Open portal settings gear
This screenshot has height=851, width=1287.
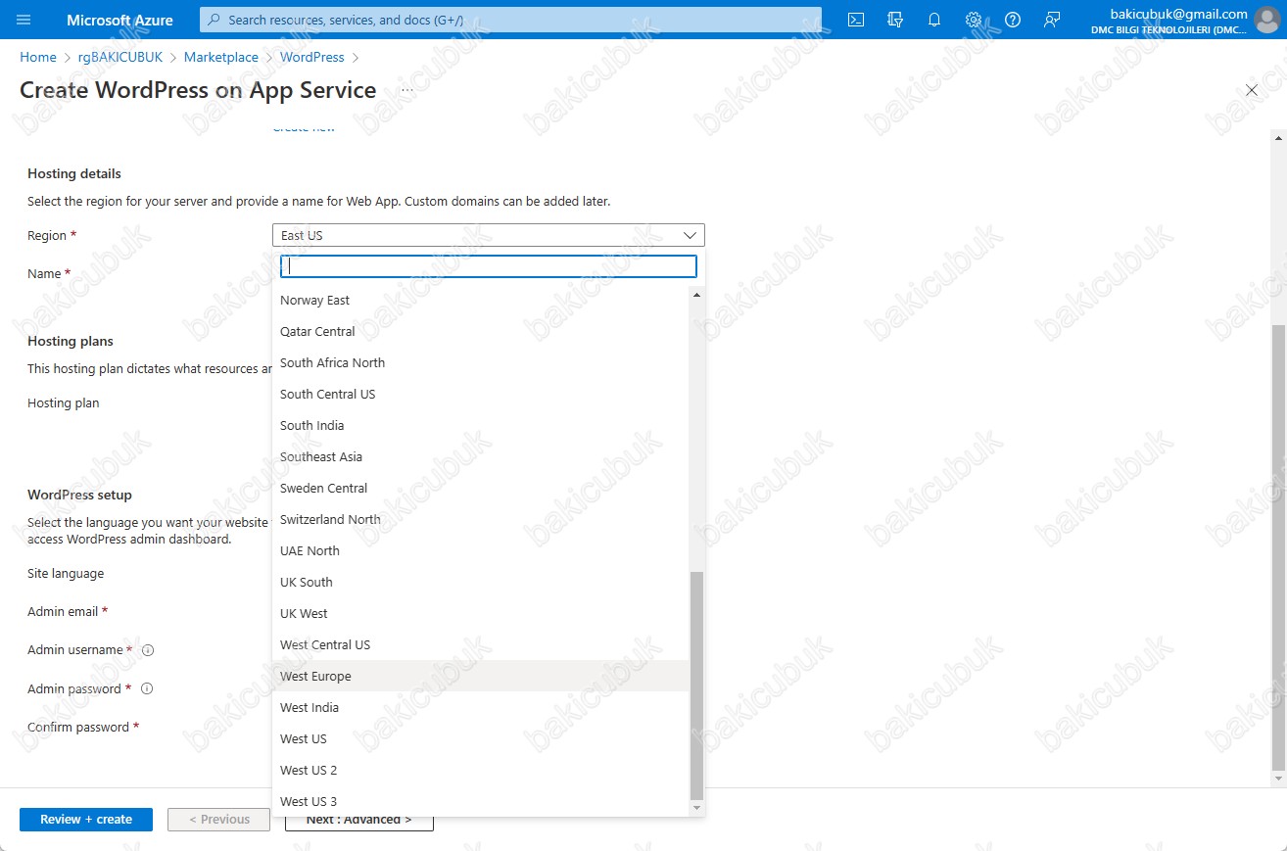click(x=974, y=20)
